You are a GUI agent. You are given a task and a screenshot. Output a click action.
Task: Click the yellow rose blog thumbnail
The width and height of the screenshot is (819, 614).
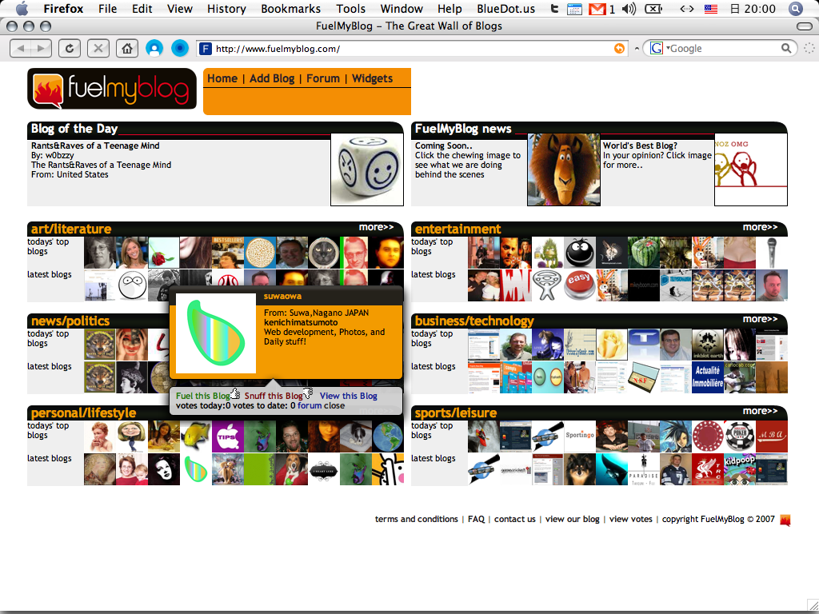click(x=612, y=345)
